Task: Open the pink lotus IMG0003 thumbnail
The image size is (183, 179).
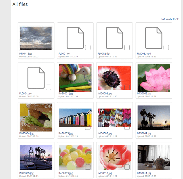Action: coord(153,77)
